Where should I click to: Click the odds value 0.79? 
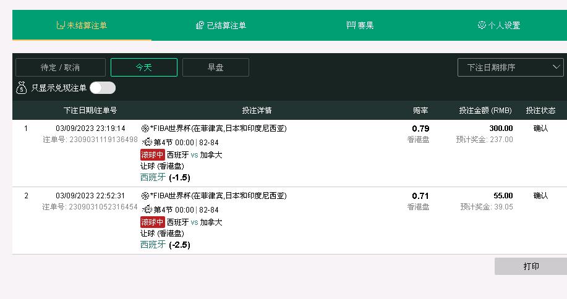[420, 128]
